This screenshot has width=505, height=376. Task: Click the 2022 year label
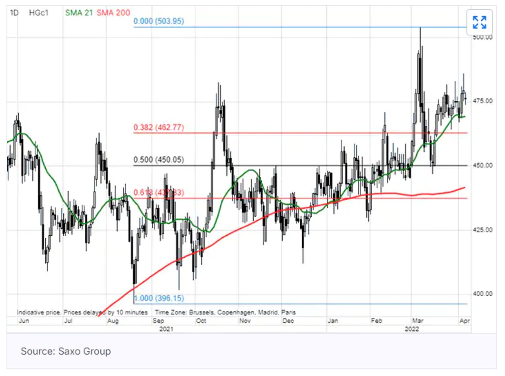click(417, 328)
